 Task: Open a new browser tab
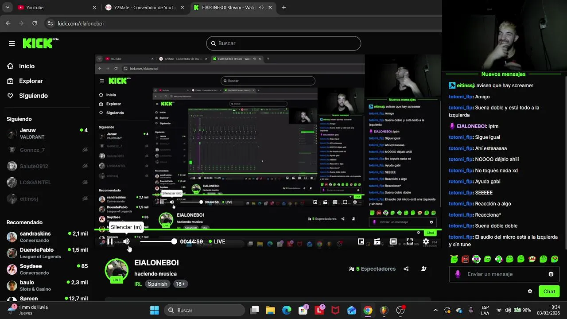283,8
